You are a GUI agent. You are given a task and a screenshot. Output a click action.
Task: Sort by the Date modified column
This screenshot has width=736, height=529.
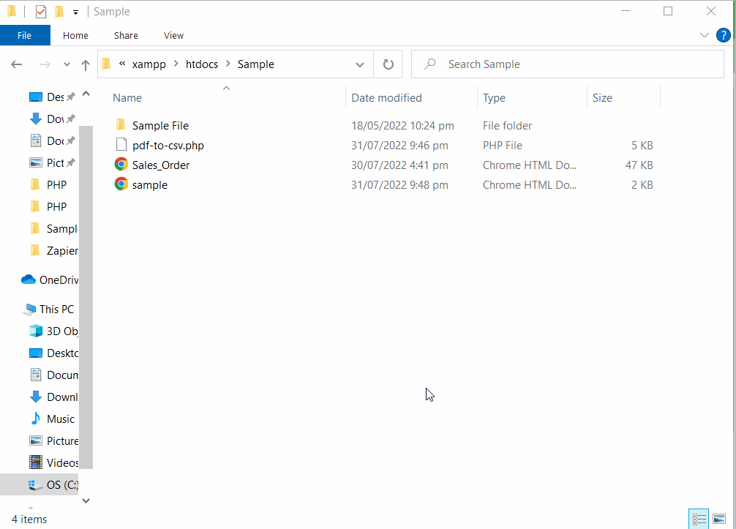click(386, 97)
